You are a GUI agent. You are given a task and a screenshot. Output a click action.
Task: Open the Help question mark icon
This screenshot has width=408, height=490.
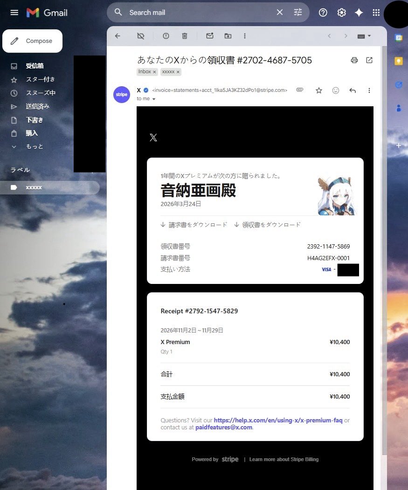[323, 13]
